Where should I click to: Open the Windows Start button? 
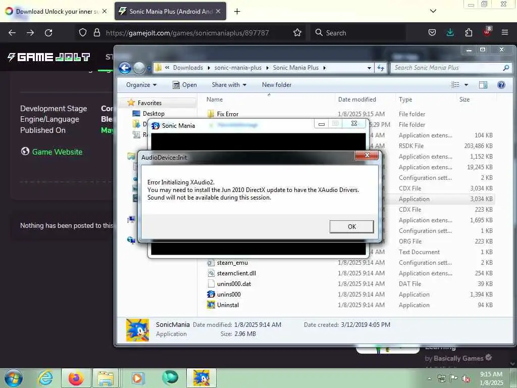14,378
